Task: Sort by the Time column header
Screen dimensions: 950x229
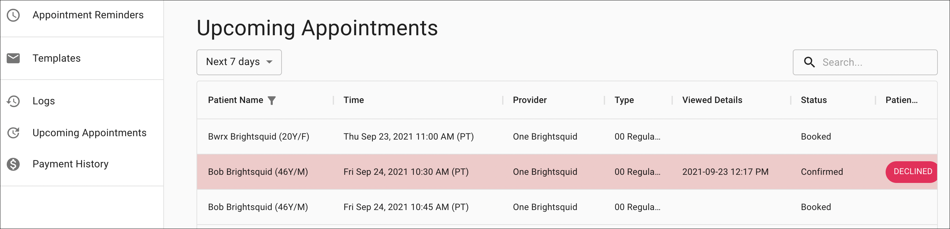Action: pyautogui.click(x=354, y=100)
